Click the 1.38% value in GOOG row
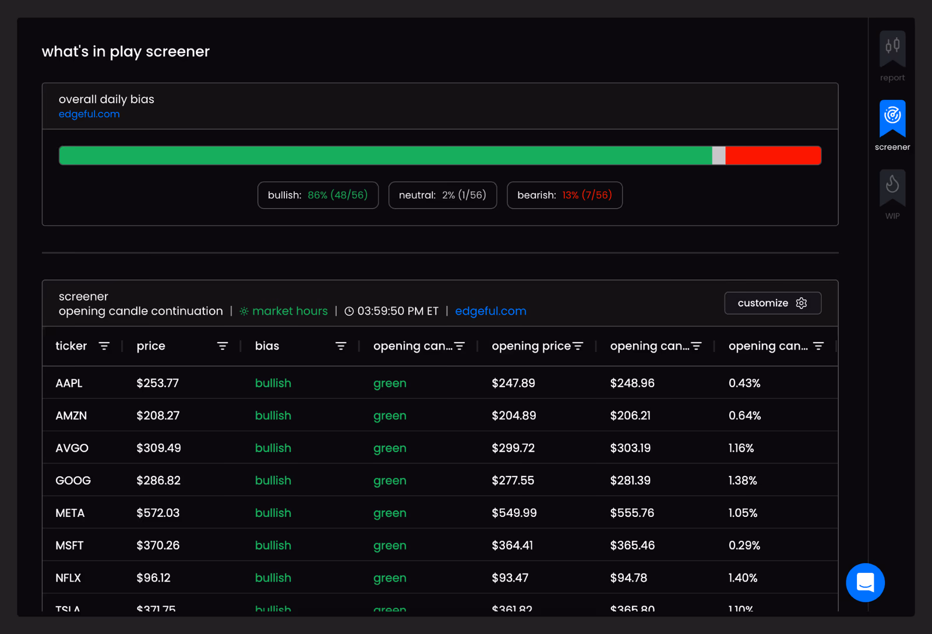Viewport: 932px width, 634px height. [743, 481]
